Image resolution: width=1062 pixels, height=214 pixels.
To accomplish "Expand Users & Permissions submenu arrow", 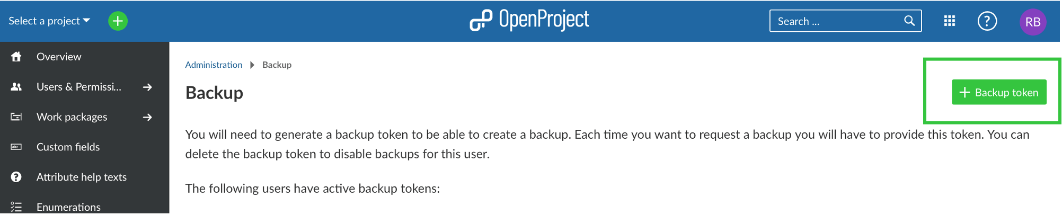I will coord(147,87).
